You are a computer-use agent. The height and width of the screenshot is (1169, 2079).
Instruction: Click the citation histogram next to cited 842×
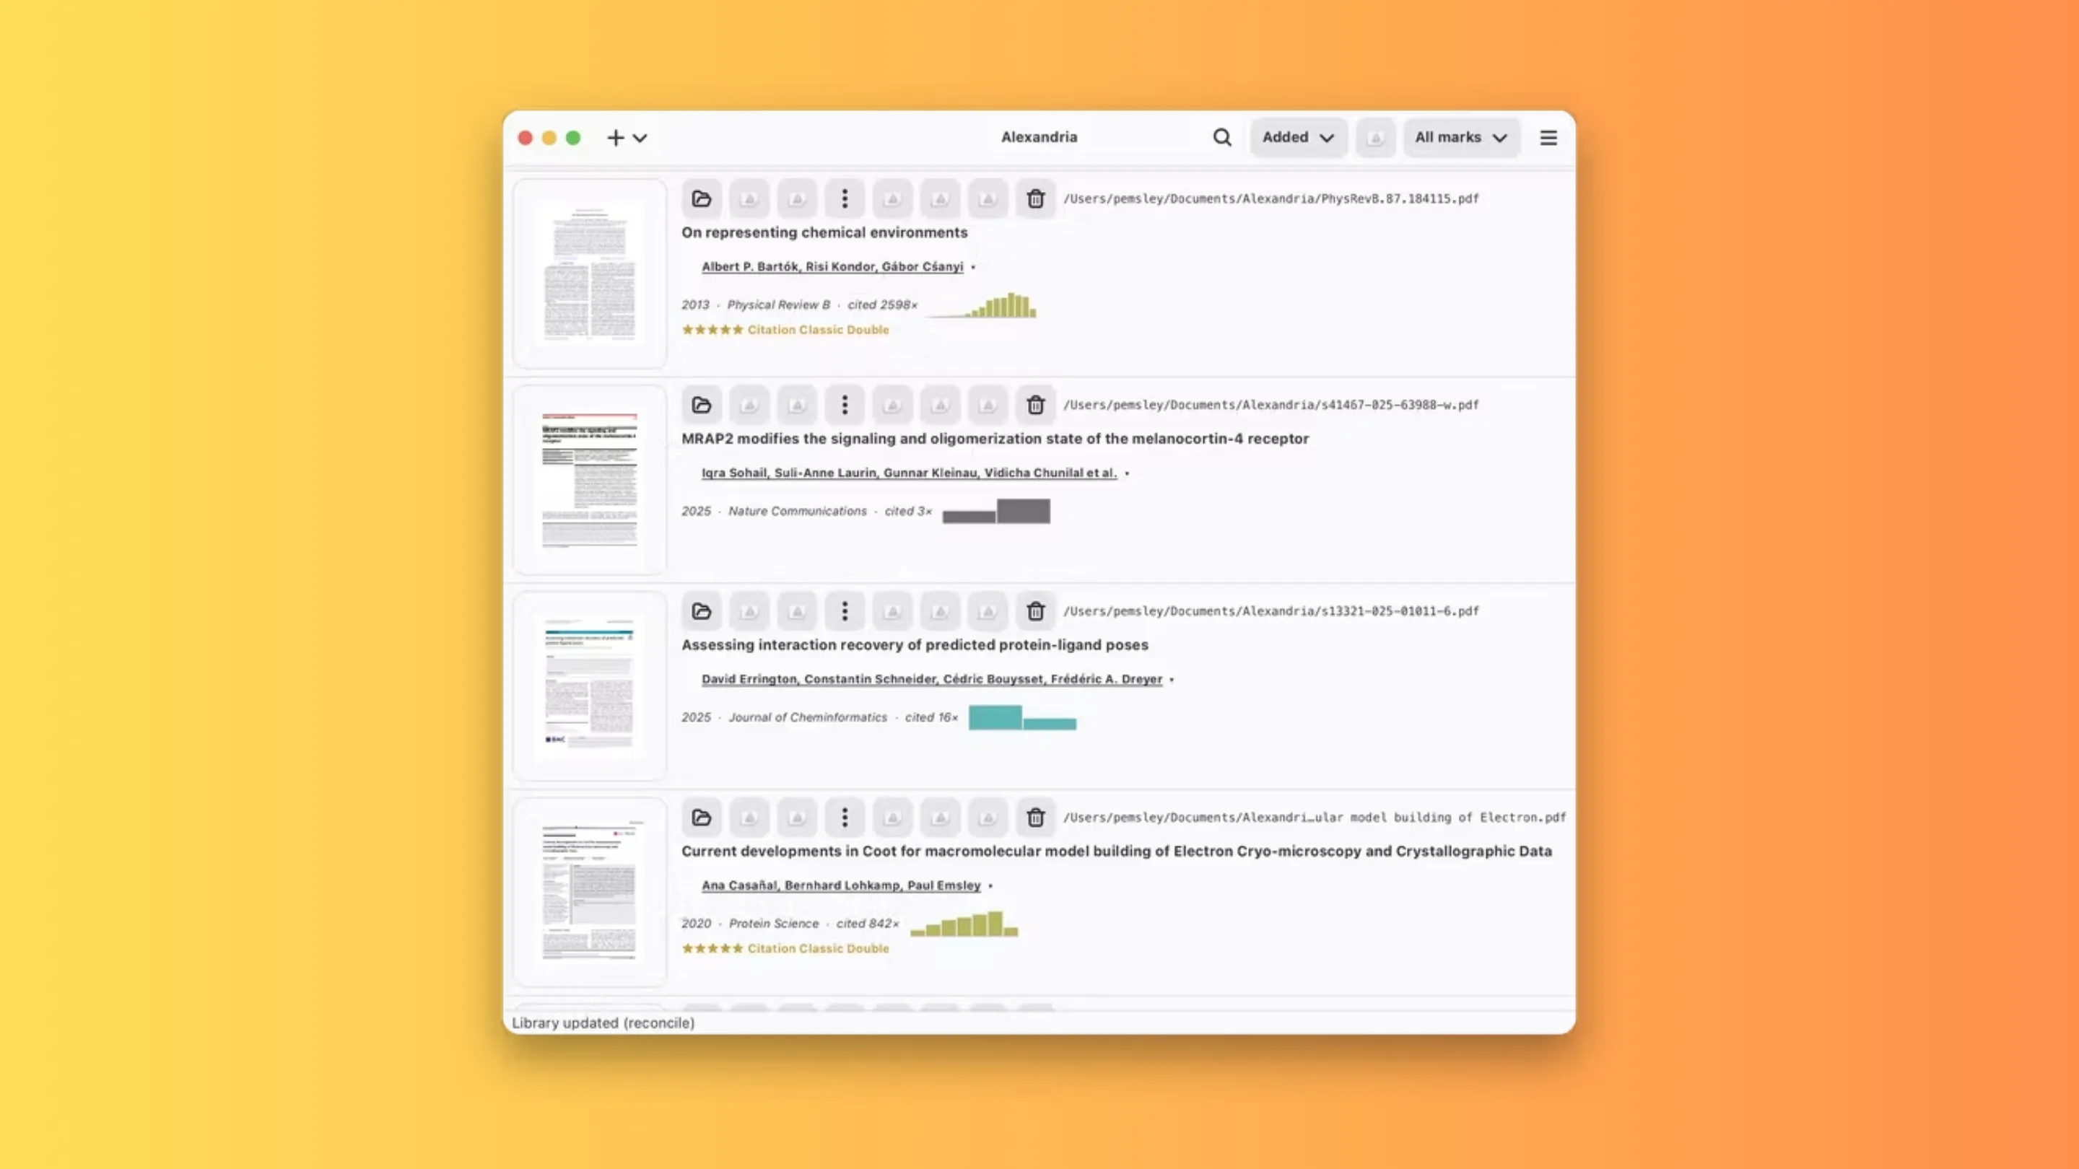(x=964, y=924)
